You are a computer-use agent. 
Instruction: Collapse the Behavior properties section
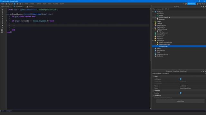click(153, 90)
